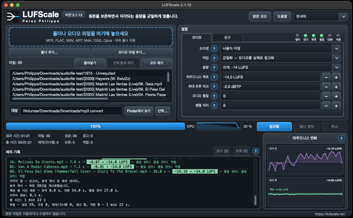Click 선택... destination button
The width and height of the screenshot is (353, 218).
click(163, 111)
